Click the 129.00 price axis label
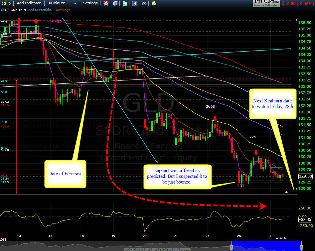The height and width of the screenshot is (251, 315). tap(305, 188)
